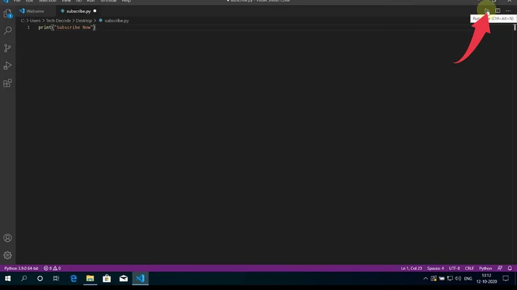The width and height of the screenshot is (517, 290).
Task: Open the Run and Debug view
Action: click(8, 66)
